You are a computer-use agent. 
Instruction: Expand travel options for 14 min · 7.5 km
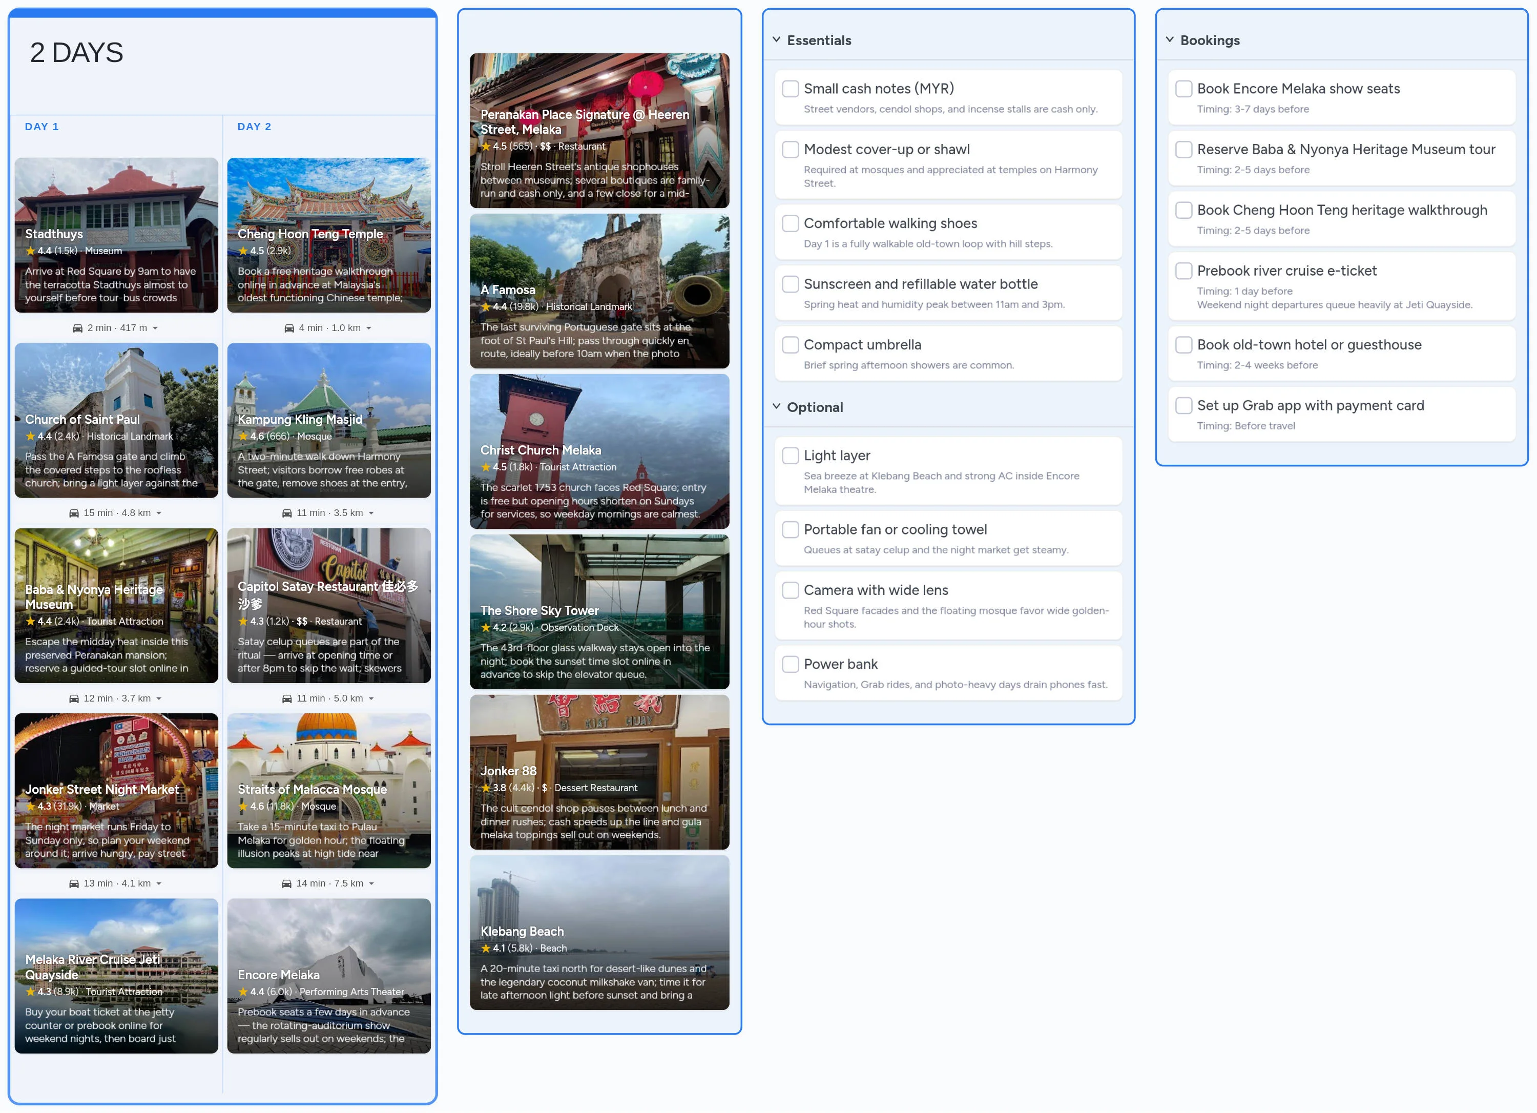click(371, 884)
